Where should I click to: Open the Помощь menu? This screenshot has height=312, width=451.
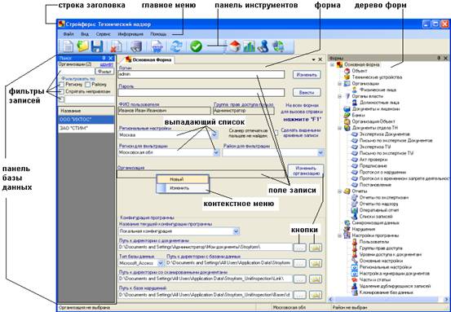[158, 34]
